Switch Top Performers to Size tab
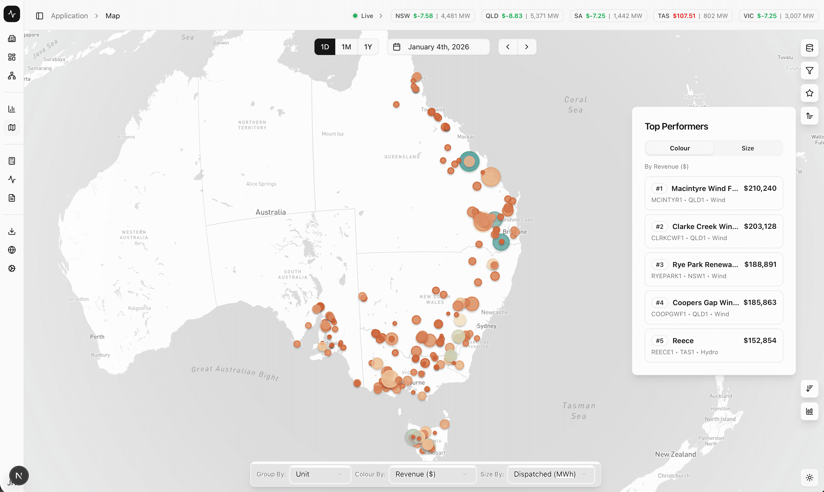The width and height of the screenshot is (824, 492). click(747, 148)
